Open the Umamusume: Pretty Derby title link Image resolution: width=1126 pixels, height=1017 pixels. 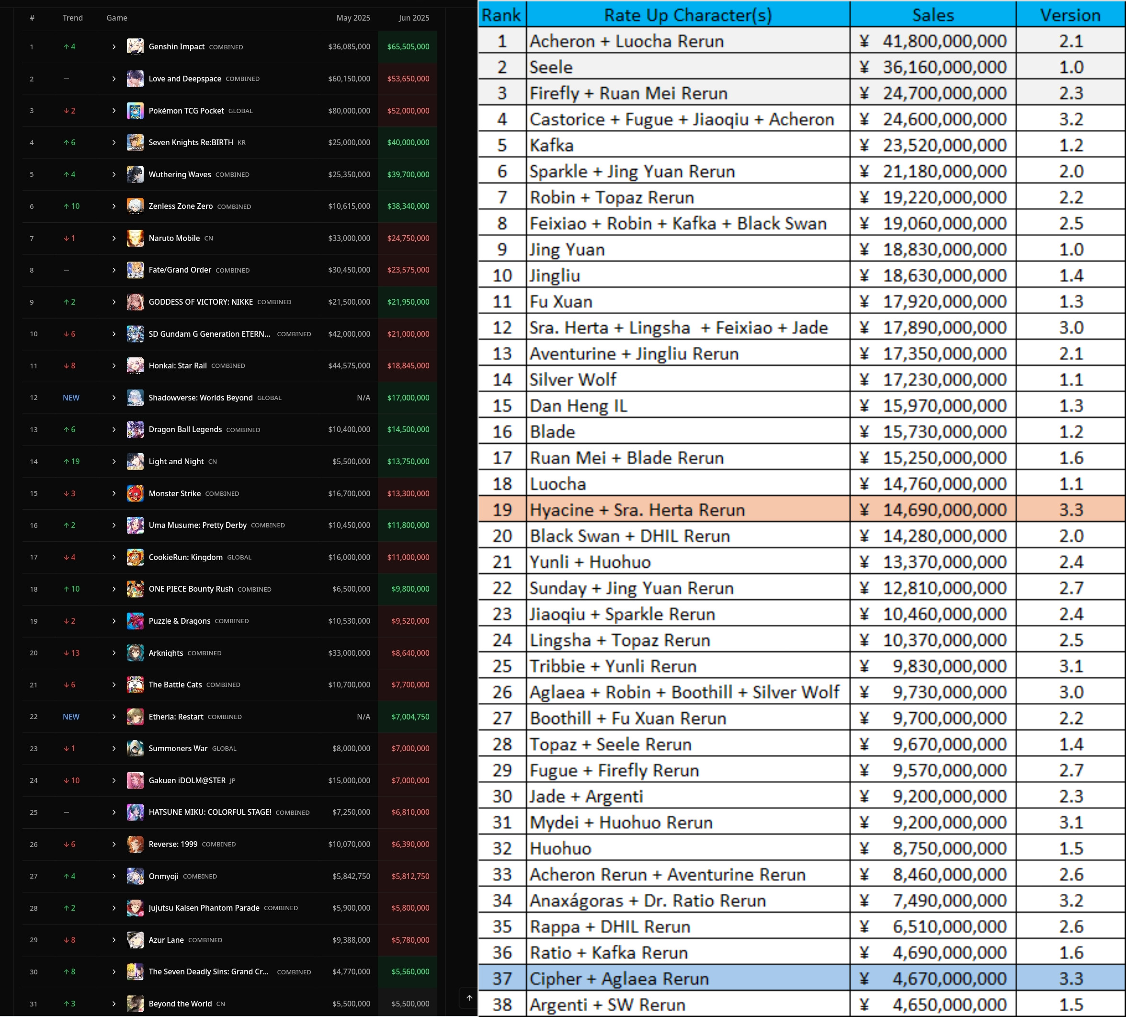point(197,525)
